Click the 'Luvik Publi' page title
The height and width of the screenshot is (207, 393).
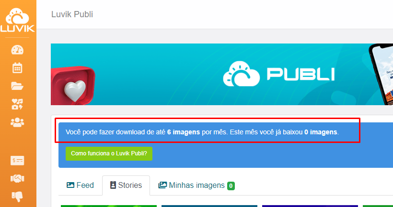72,14
